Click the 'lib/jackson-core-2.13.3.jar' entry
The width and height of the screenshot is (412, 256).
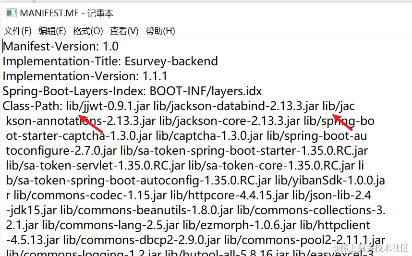point(230,121)
